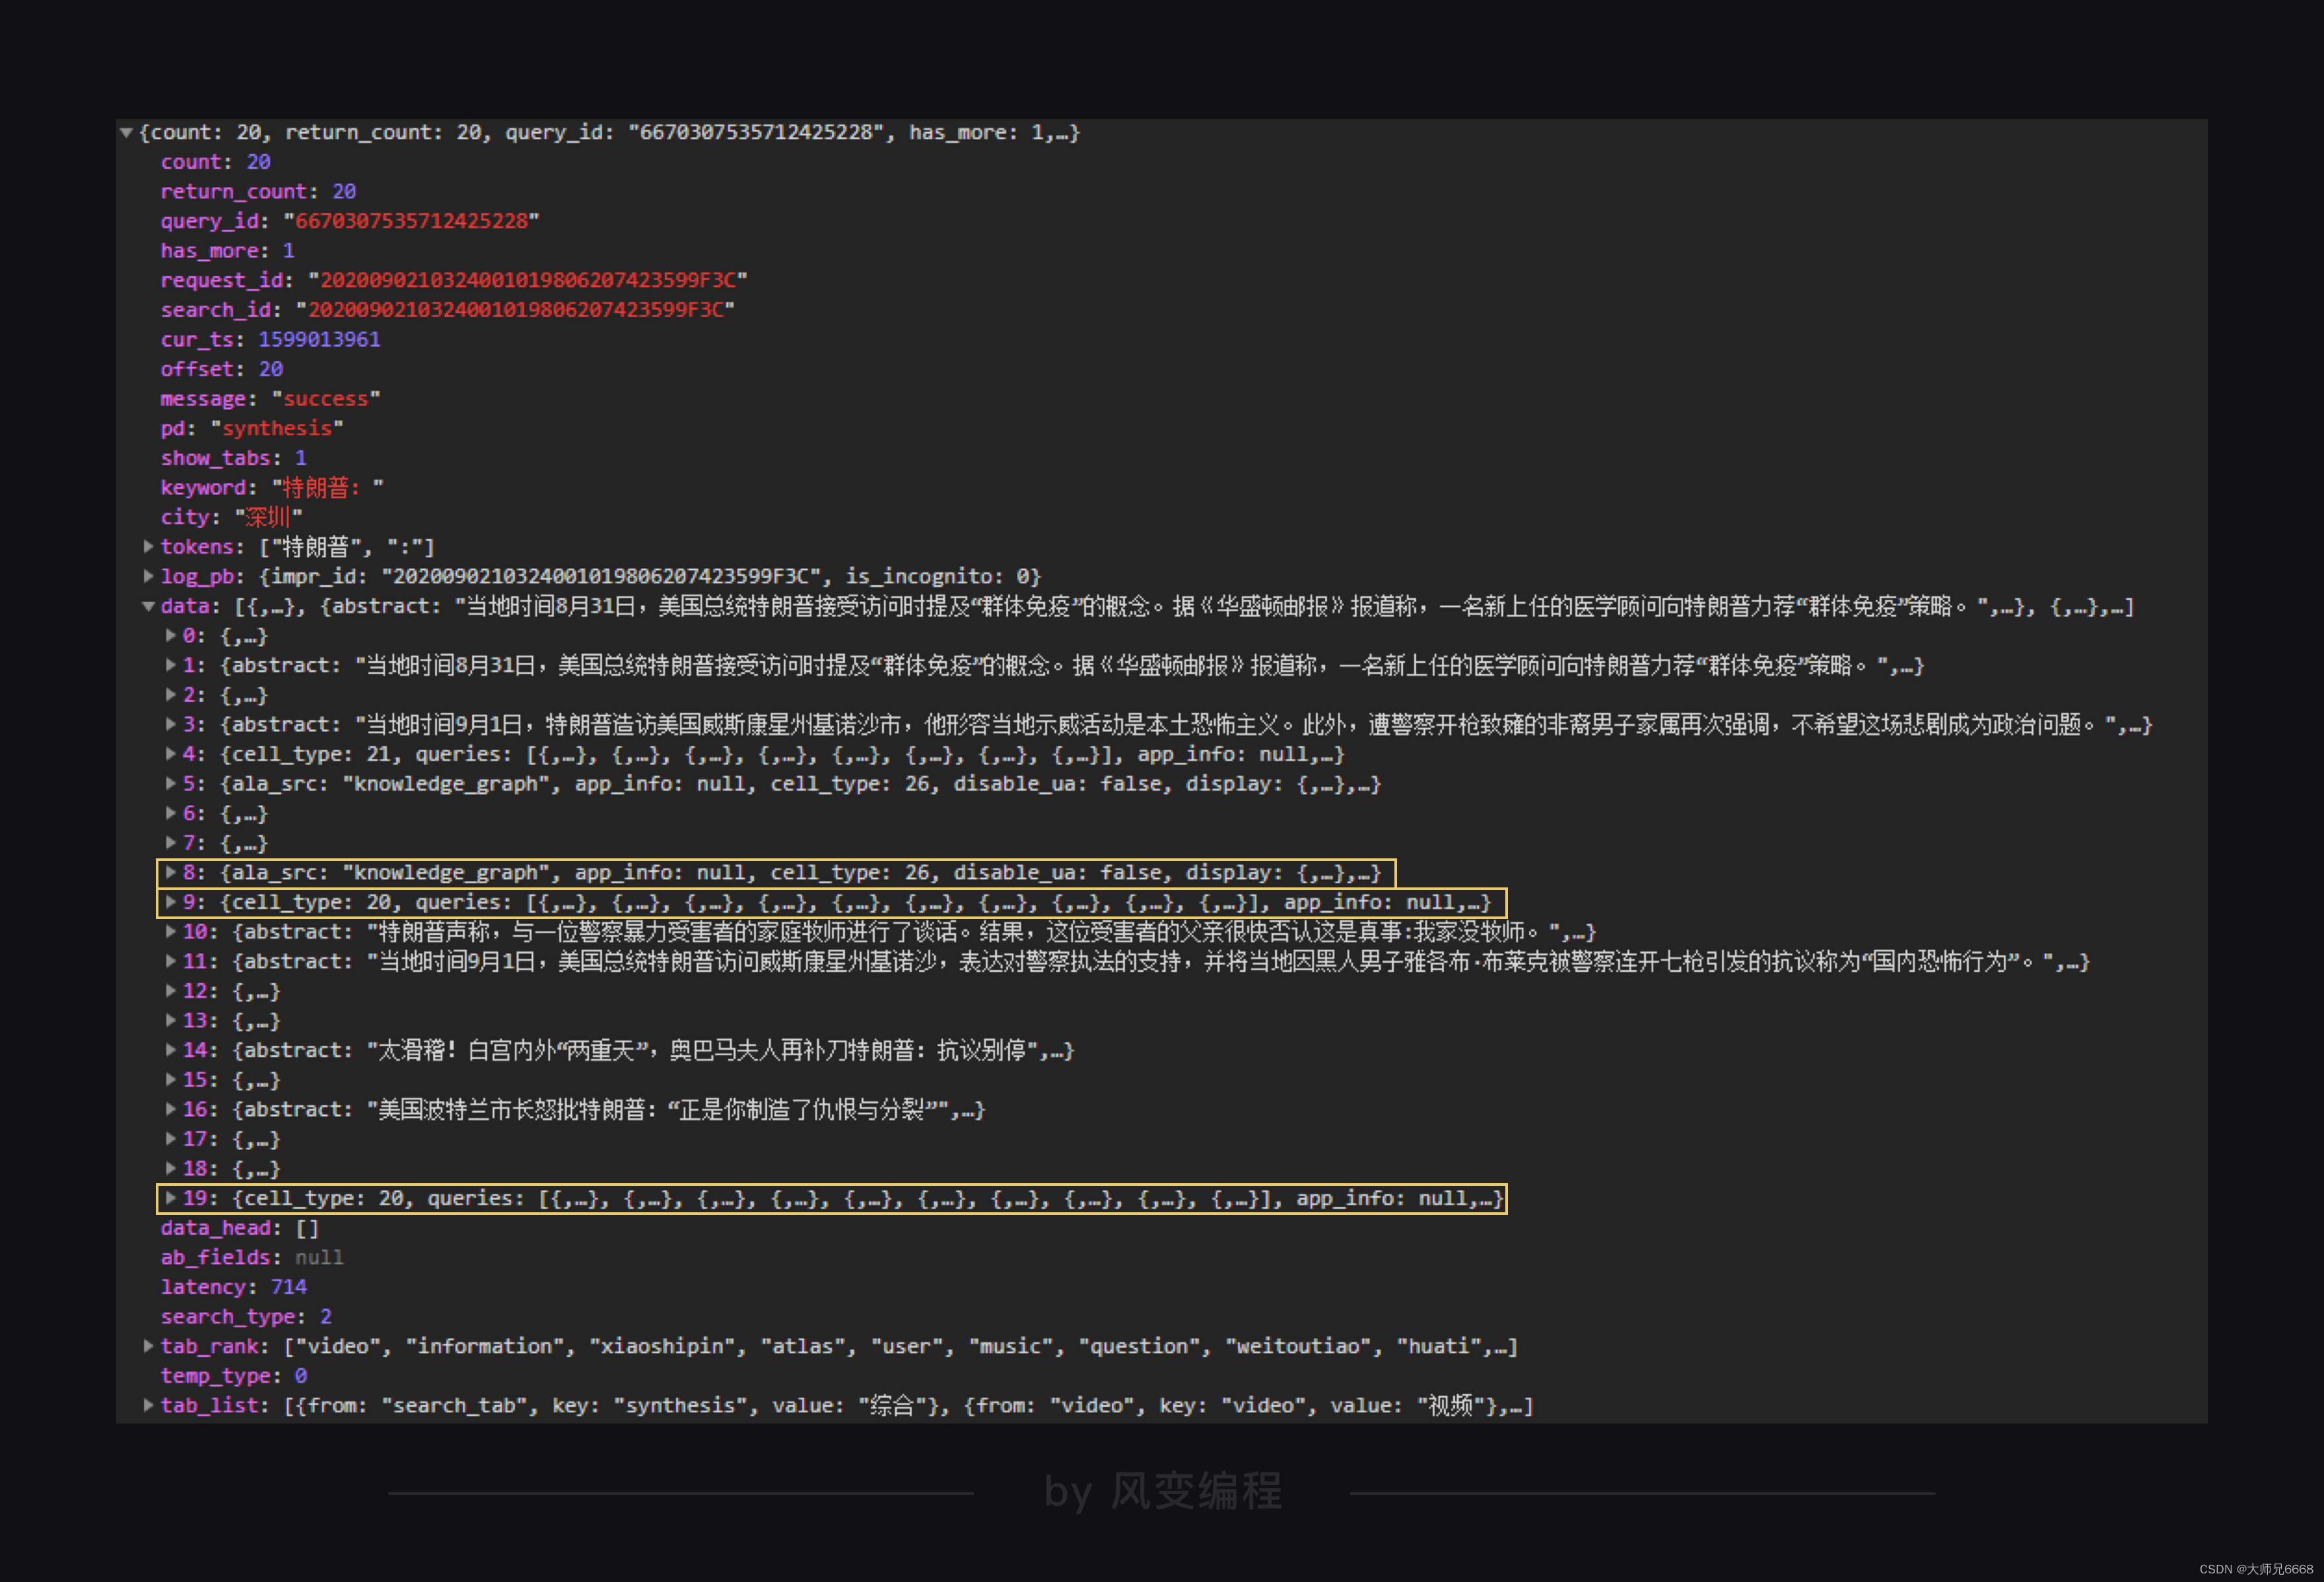The image size is (2324, 1582).
Task: Select the has_more: 1 property
Action: point(227,251)
